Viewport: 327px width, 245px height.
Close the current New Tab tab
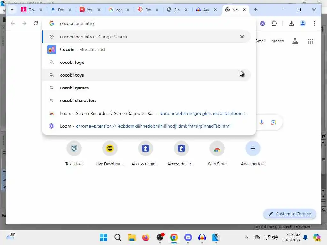coord(244,10)
